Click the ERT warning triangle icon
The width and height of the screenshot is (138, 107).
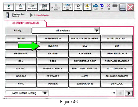pyautogui.click(x=87, y=7)
